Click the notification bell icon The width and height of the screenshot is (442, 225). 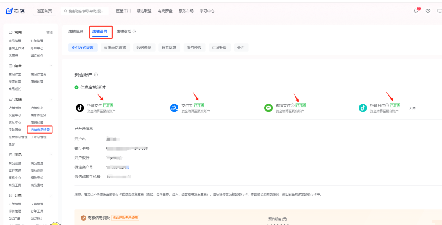[416, 11]
